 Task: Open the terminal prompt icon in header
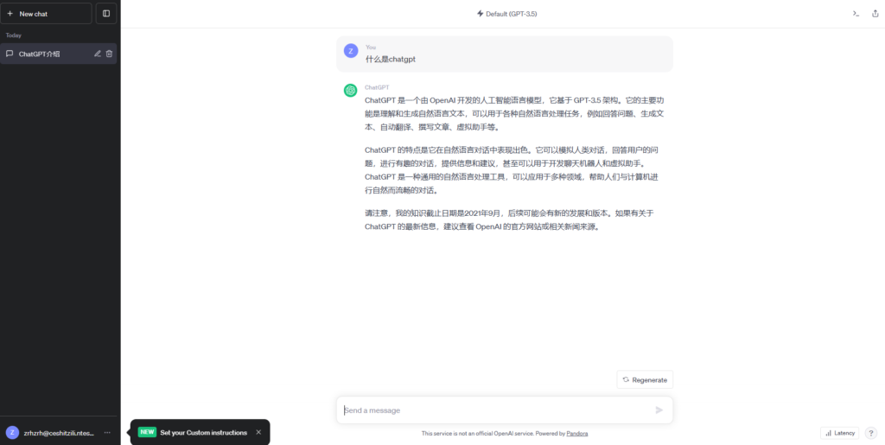click(856, 14)
